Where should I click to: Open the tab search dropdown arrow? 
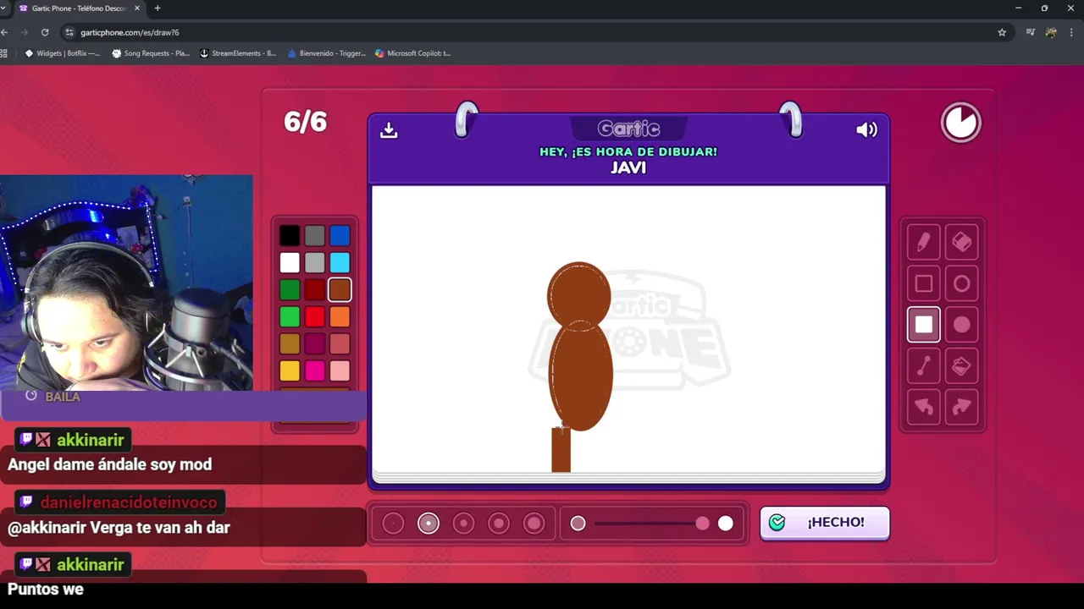click(x=3, y=8)
